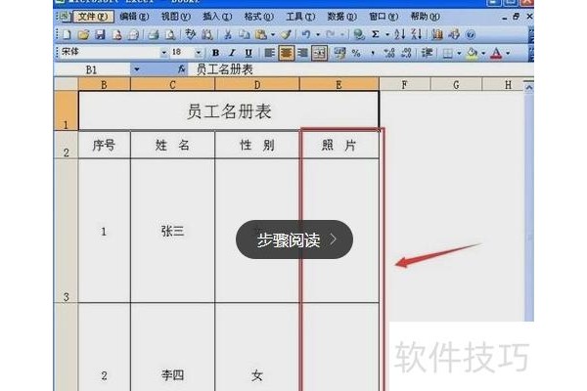Sort descending with the Z-A icon
The image size is (587, 391).
pyautogui.click(x=417, y=35)
